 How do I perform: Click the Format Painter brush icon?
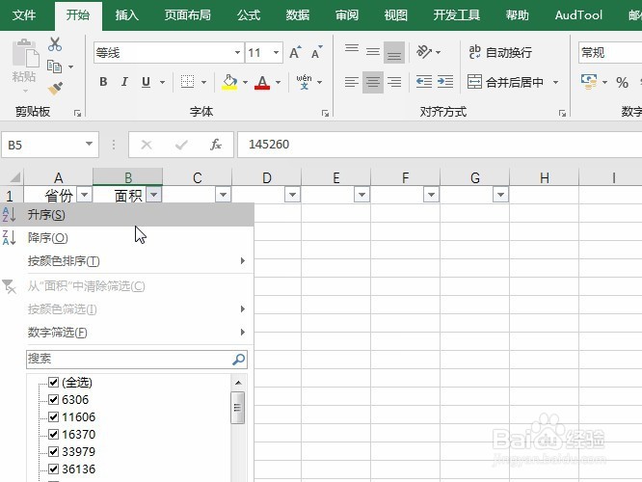[x=55, y=88]
